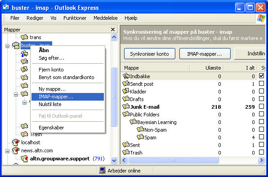Check the Spam sync checkbox
The image size is (268, 177).
pyautogui.click(x=261, y=137)
